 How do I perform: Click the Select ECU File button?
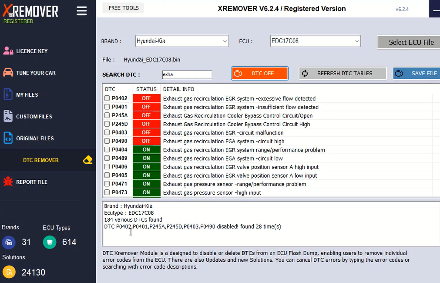(x=409, y=42)
